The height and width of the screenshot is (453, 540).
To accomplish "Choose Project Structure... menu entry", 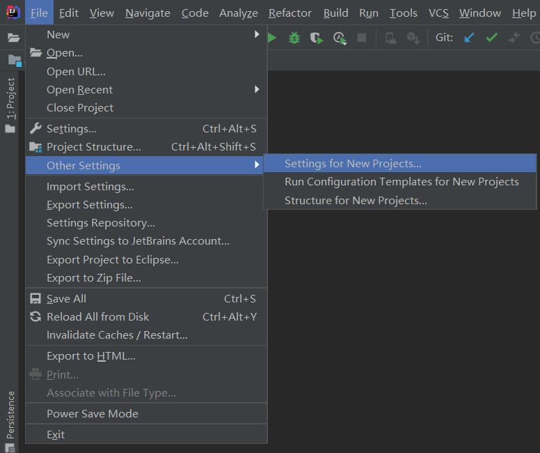I will (x=146, y=147).
